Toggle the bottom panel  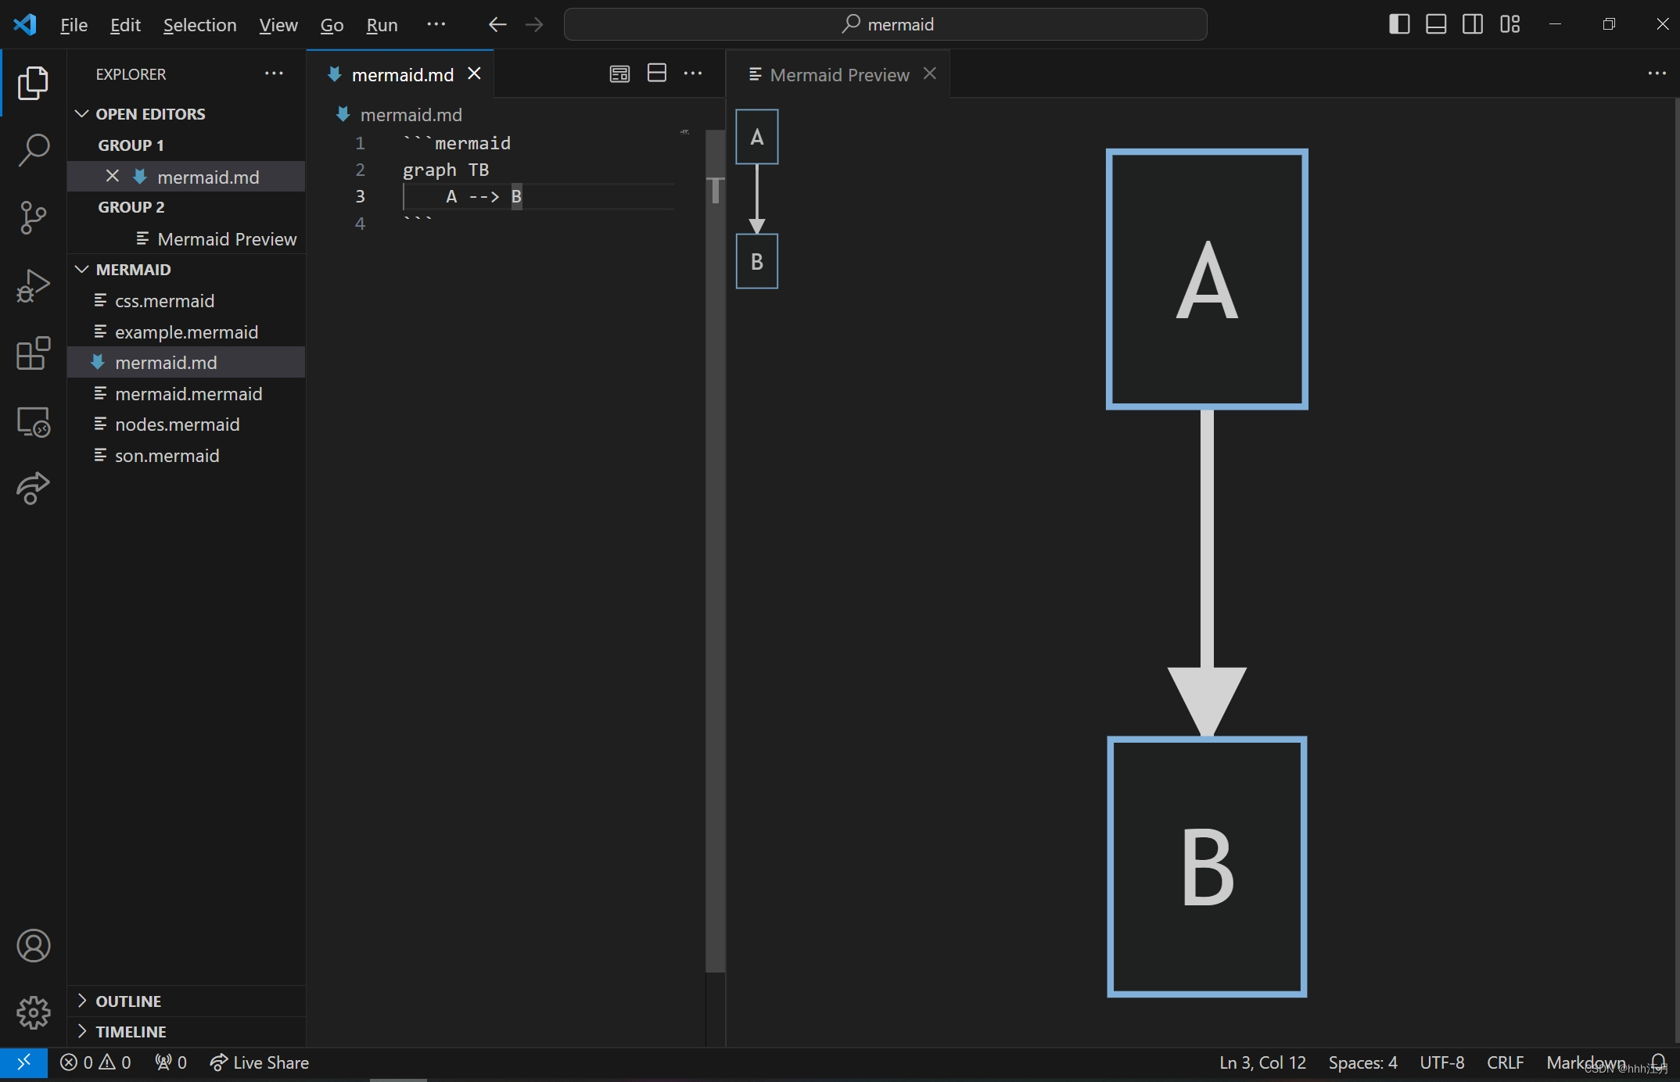pos(1436,24)
